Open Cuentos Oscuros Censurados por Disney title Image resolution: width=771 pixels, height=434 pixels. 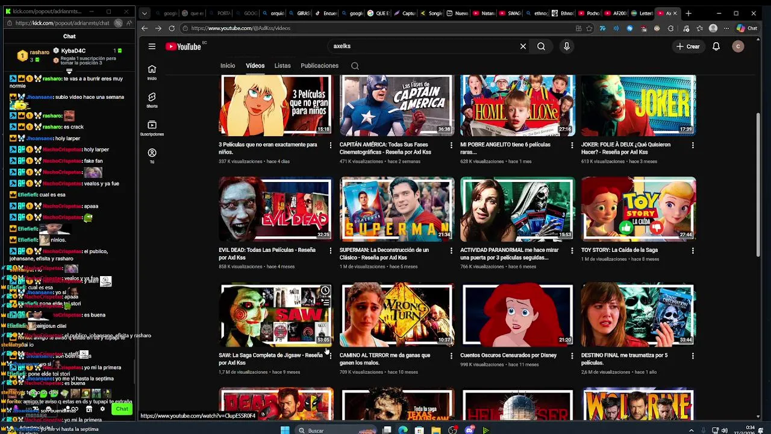pos(508,356)
